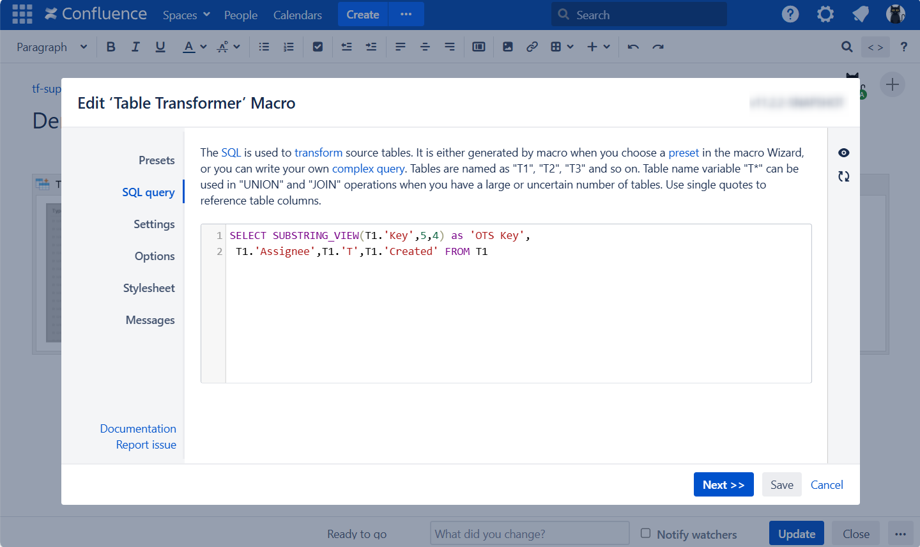920x547 pixels.
Task: Focus the Confluence Search field
Action: (639, 14)
